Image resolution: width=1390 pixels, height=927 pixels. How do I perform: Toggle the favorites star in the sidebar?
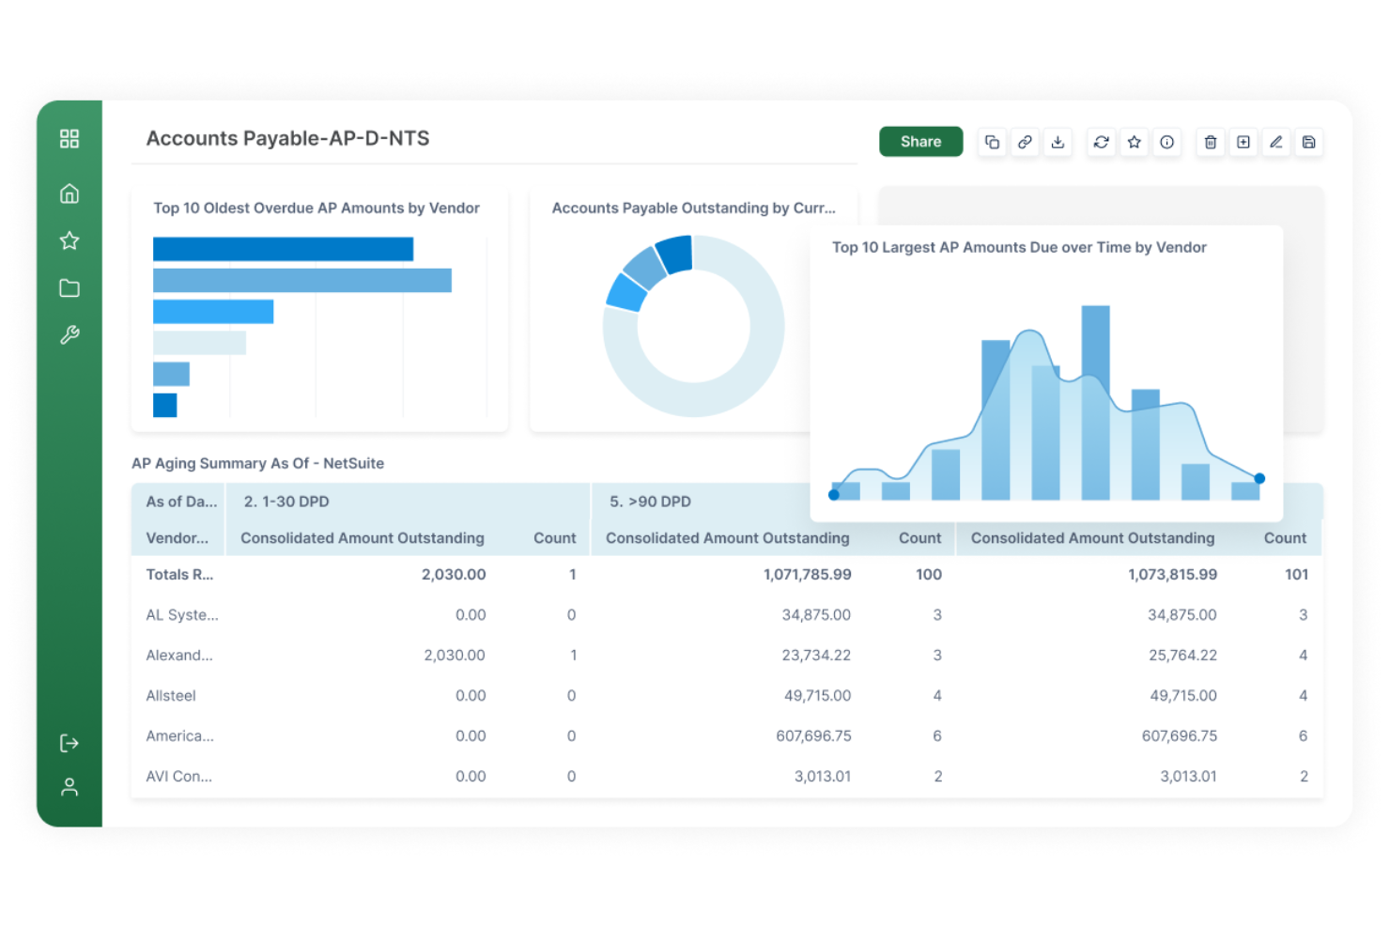point(69,240)
